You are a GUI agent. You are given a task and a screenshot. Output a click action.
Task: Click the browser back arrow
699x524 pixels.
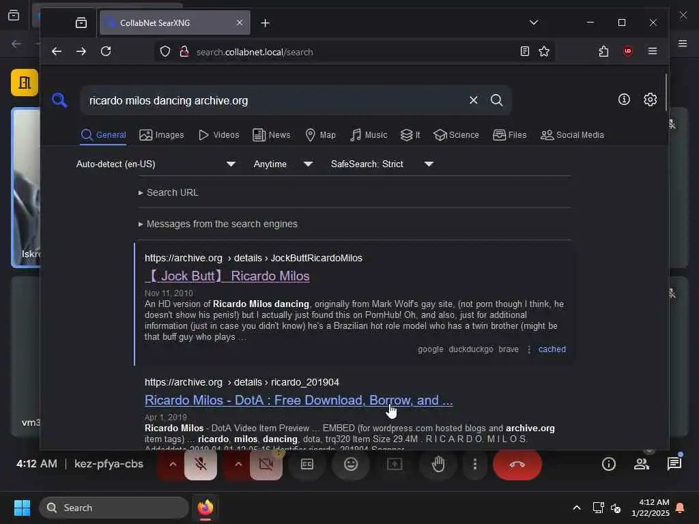[57, 52]
